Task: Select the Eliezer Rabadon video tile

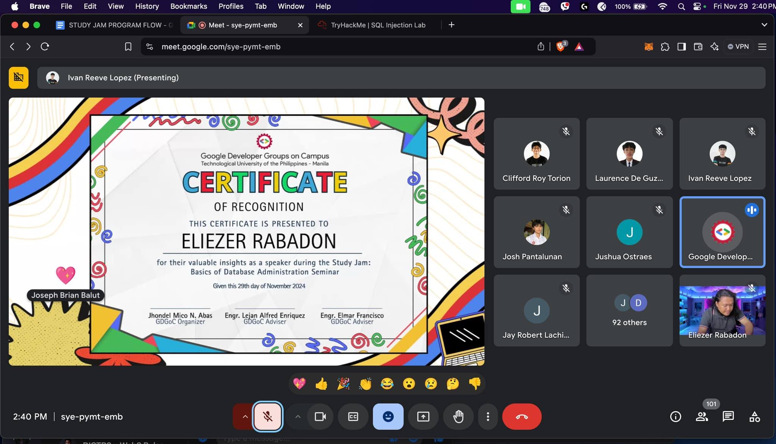Action: tap(722, 310)
